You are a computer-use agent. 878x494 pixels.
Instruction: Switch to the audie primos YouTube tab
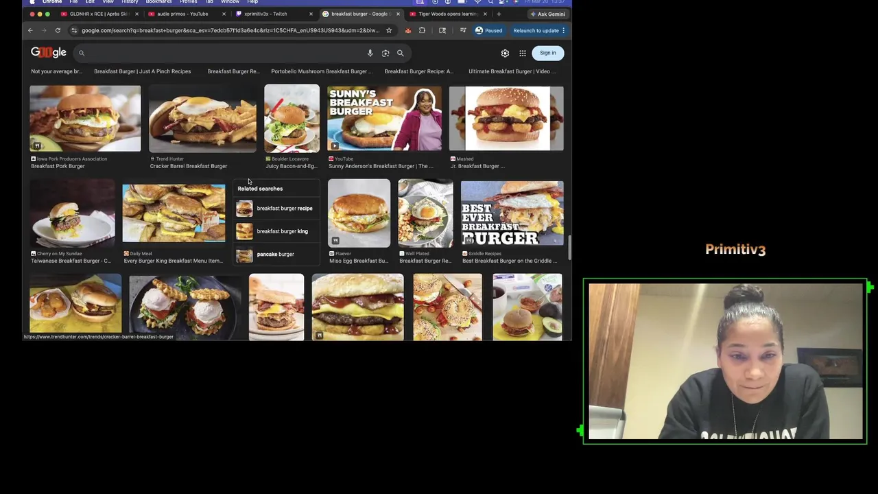(x=182, y=14)
